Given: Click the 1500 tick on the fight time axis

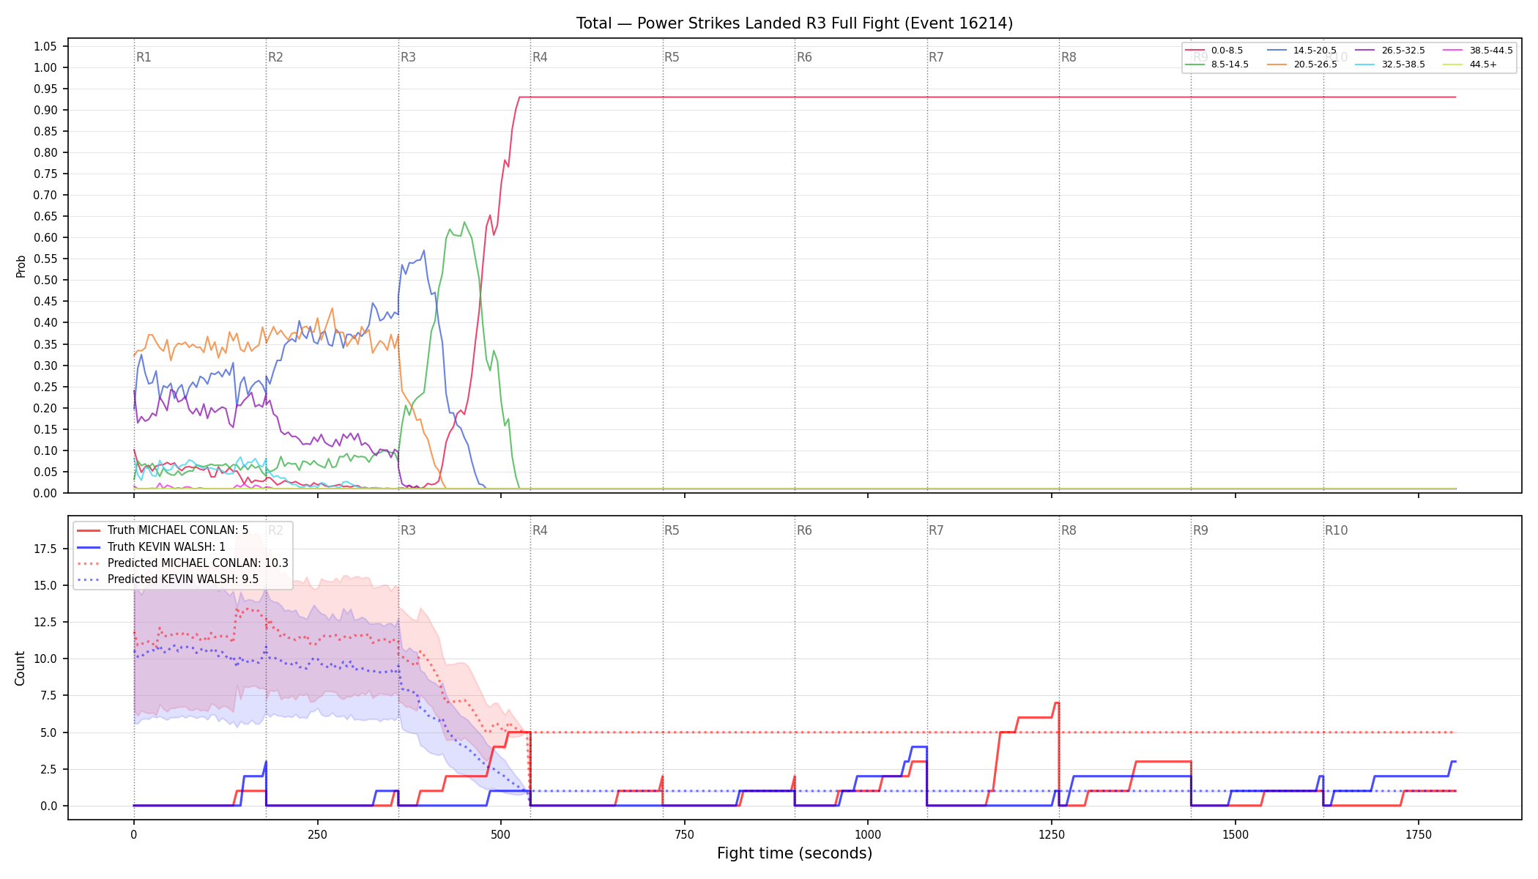Looking at the screenshot, I should point(1235,834).
